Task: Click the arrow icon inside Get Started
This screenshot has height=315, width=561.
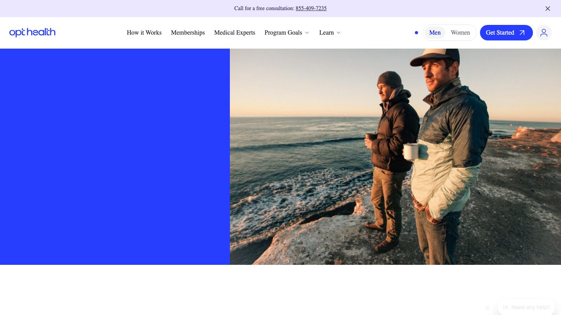Action: pyautogui.click(x=522, y=33)
